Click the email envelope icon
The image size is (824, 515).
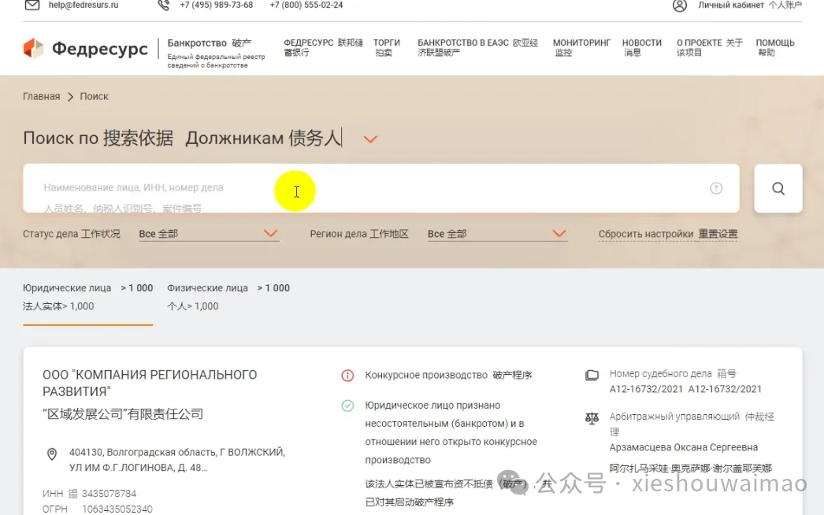(x=32, y=6)
